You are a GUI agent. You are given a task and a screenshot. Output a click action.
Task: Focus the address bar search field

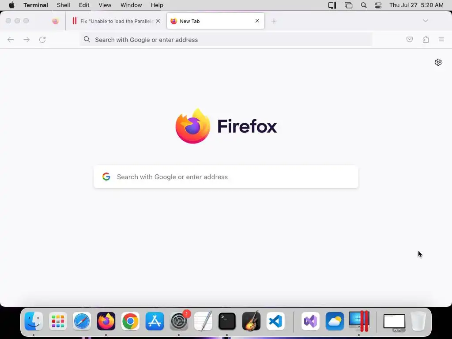[226, 40]
